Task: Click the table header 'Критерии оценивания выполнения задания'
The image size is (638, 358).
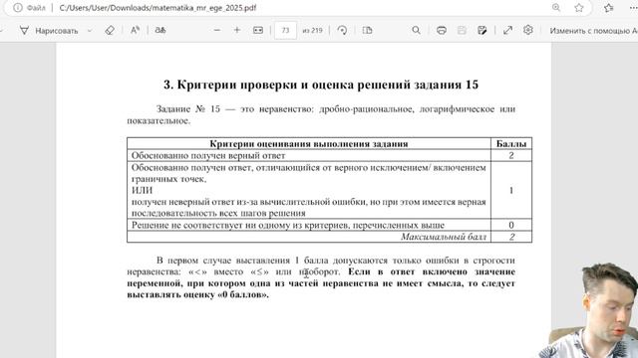Action: click(x=309, y=143)
